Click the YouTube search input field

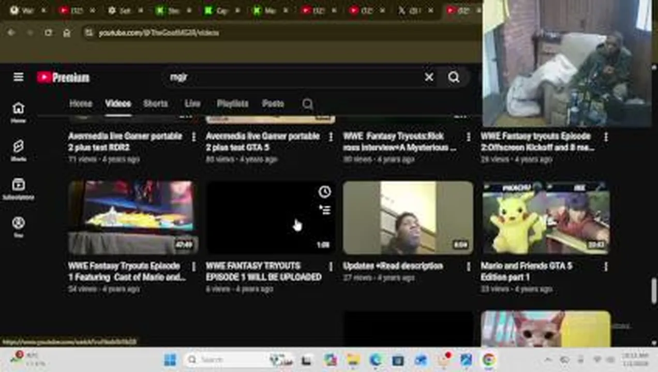[292, 77]
